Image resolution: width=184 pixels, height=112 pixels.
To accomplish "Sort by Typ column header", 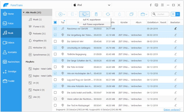I will pyautogui.click(x=63, y=22).
